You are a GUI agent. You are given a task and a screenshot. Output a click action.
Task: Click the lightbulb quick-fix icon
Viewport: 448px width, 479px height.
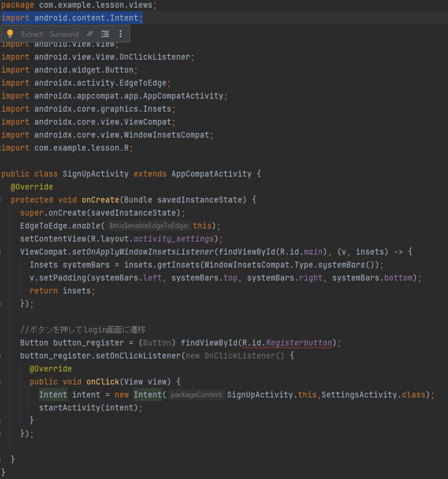click(10, 34)
